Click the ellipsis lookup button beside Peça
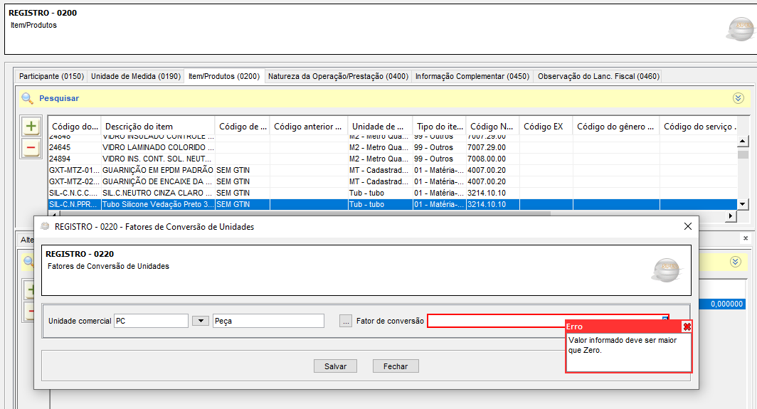Image resolution: width=757 pixels, height=409 pixels. tap(346, 321)
